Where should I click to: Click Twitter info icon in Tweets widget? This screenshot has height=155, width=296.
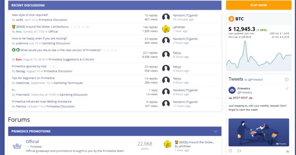click(x=287, y=79)
